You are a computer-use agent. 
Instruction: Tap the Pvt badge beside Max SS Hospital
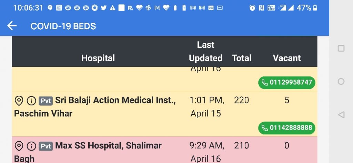click(46, 146)
